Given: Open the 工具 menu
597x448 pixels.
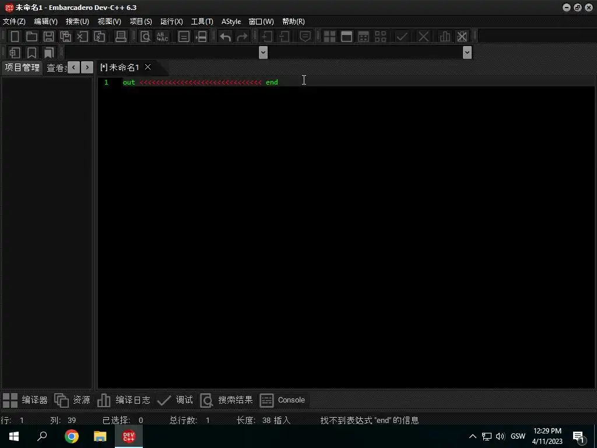Looking at the screenshot, I should (202, 22).
